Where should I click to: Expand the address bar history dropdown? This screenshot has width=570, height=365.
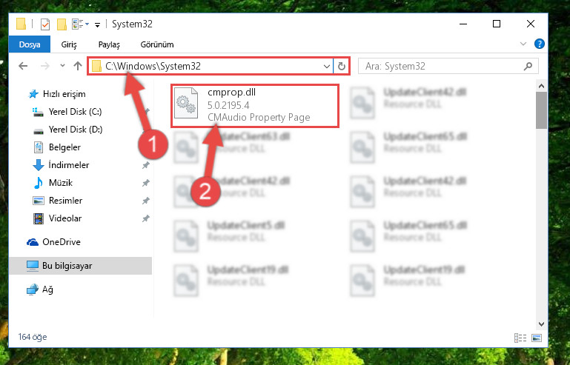click(326, 66)
